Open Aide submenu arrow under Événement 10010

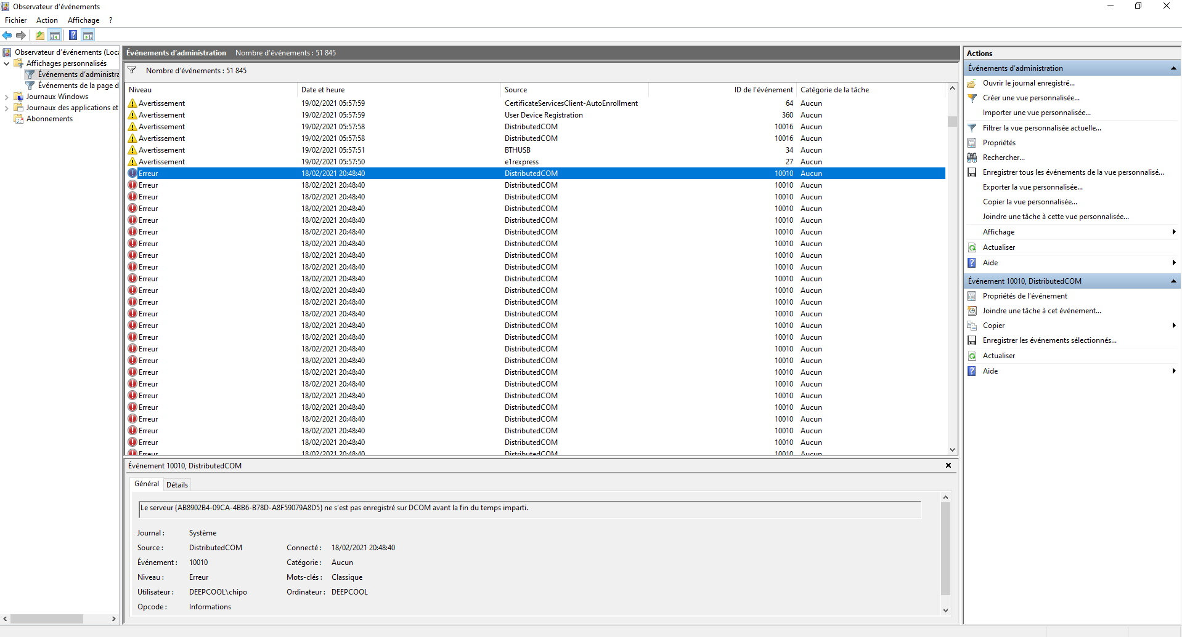[x=1173, y=371]
